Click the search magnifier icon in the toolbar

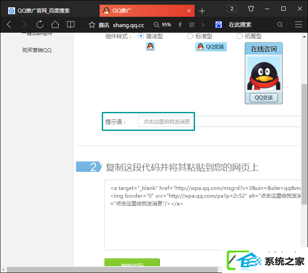280,25
